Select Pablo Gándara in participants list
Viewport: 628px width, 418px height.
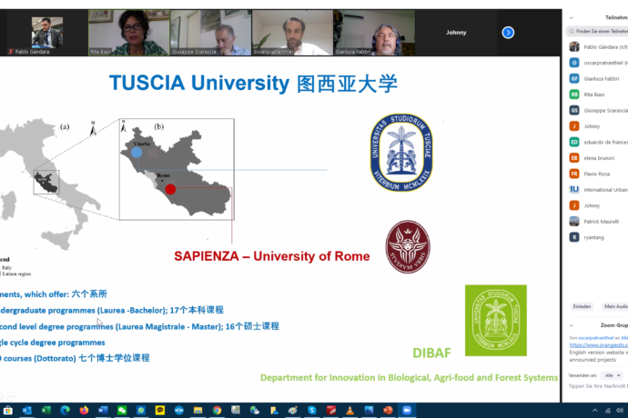tap(598, 47)
